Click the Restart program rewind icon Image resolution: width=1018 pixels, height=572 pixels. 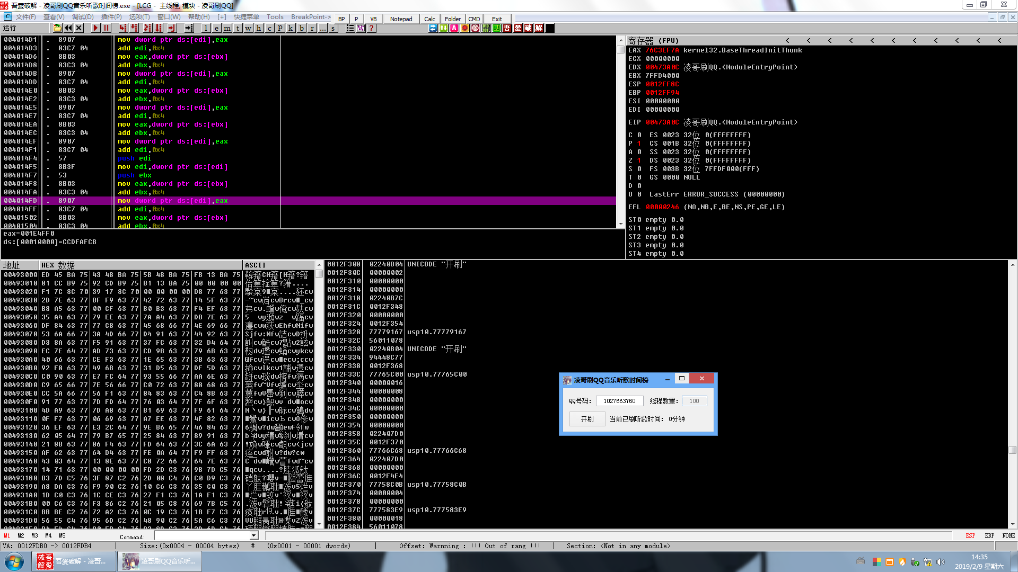click(68, 28)
